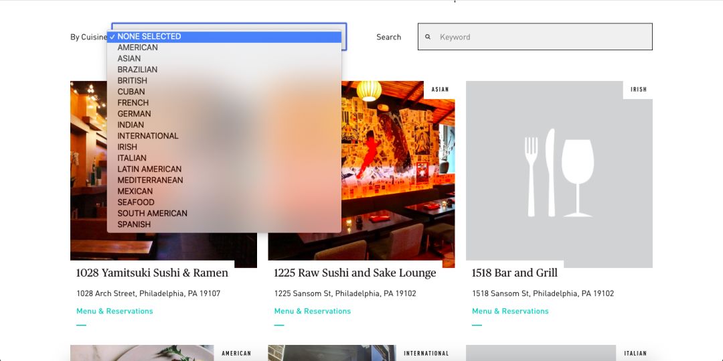Click address 1028 Arch Street, Philadelphia
Image resolution: width=723 pixels, height=361 pixels.
[148, 293]
